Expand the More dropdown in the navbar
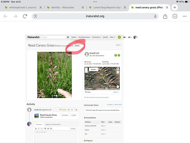The height and width of the screenshot is (143, 190). point(112,37)
